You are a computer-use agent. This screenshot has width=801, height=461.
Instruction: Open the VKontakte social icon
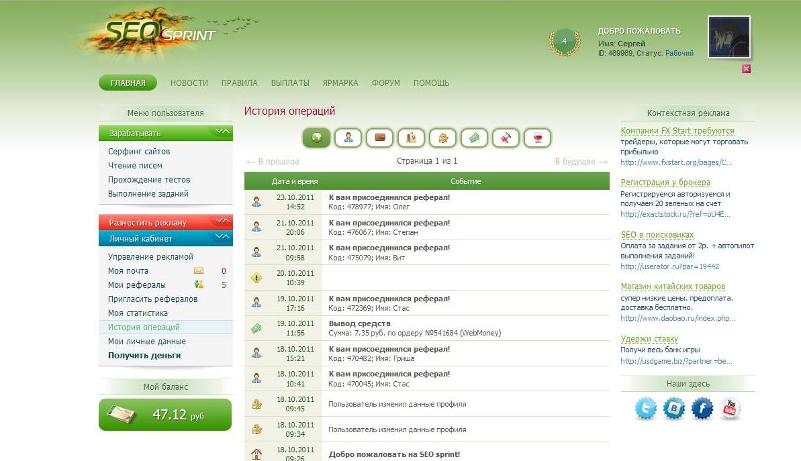coord(674,409)
